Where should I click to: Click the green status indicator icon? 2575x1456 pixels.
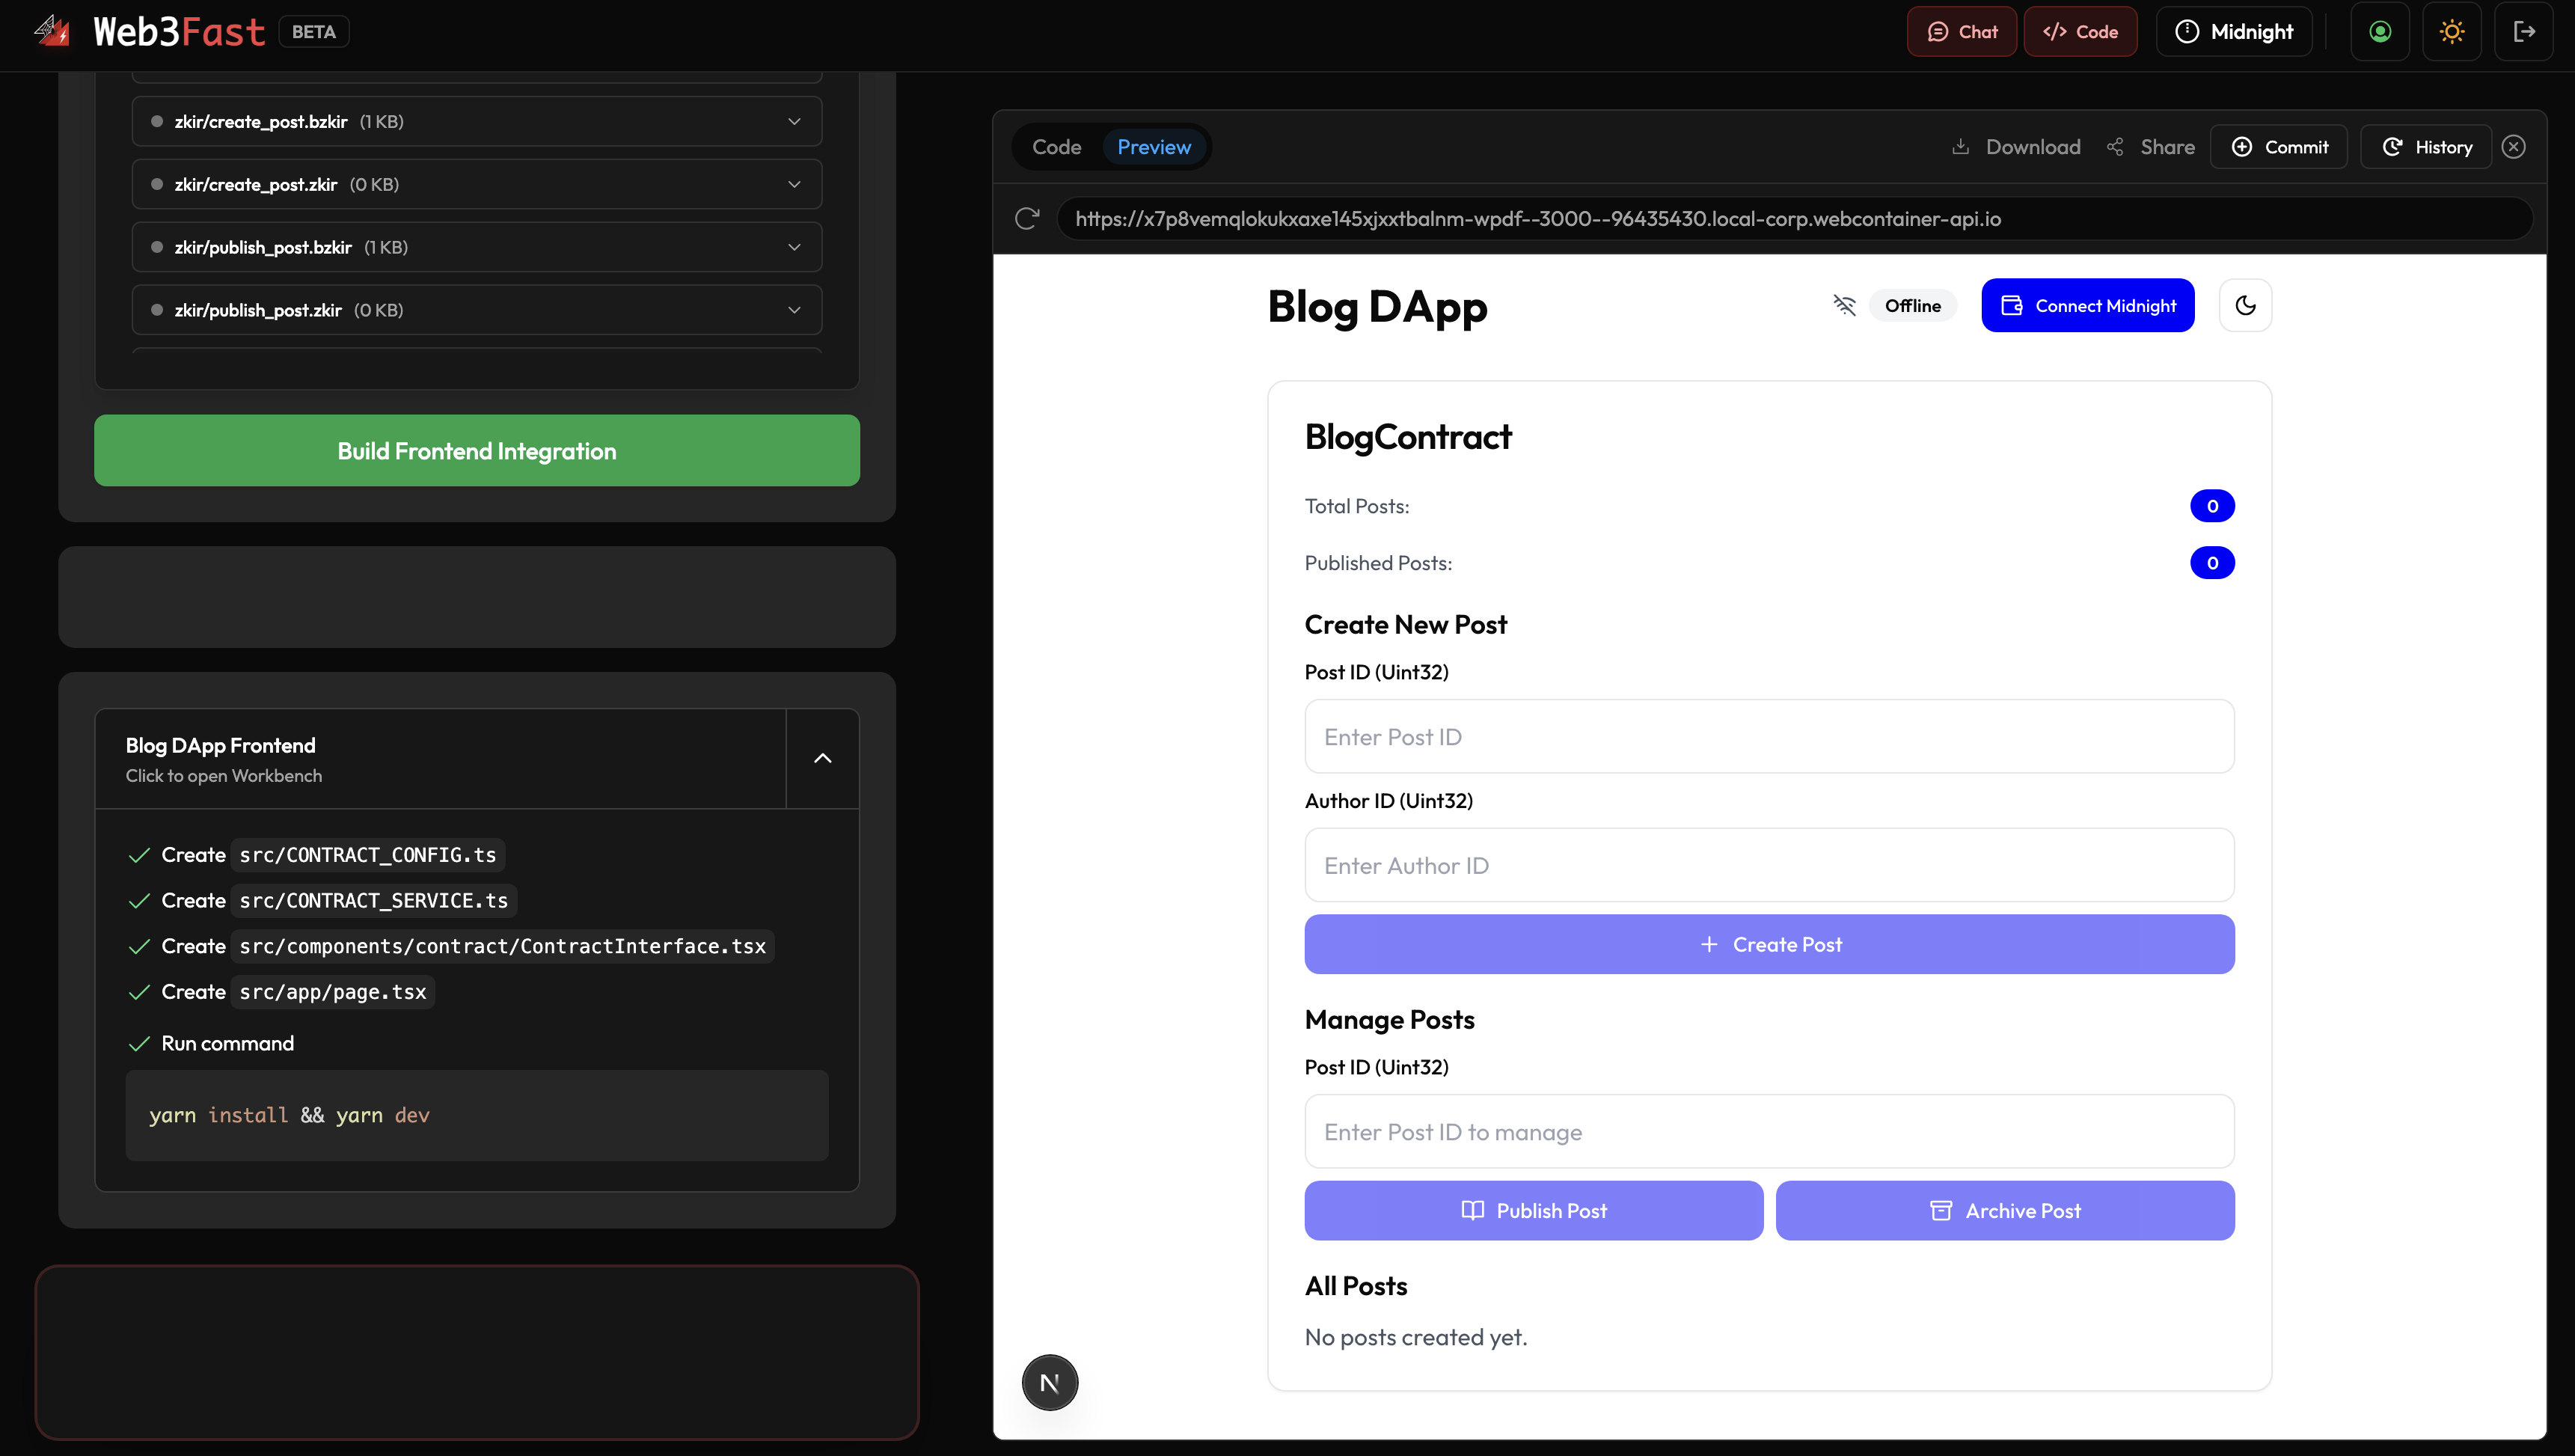pyautogui.click(x=2380, y=32)
